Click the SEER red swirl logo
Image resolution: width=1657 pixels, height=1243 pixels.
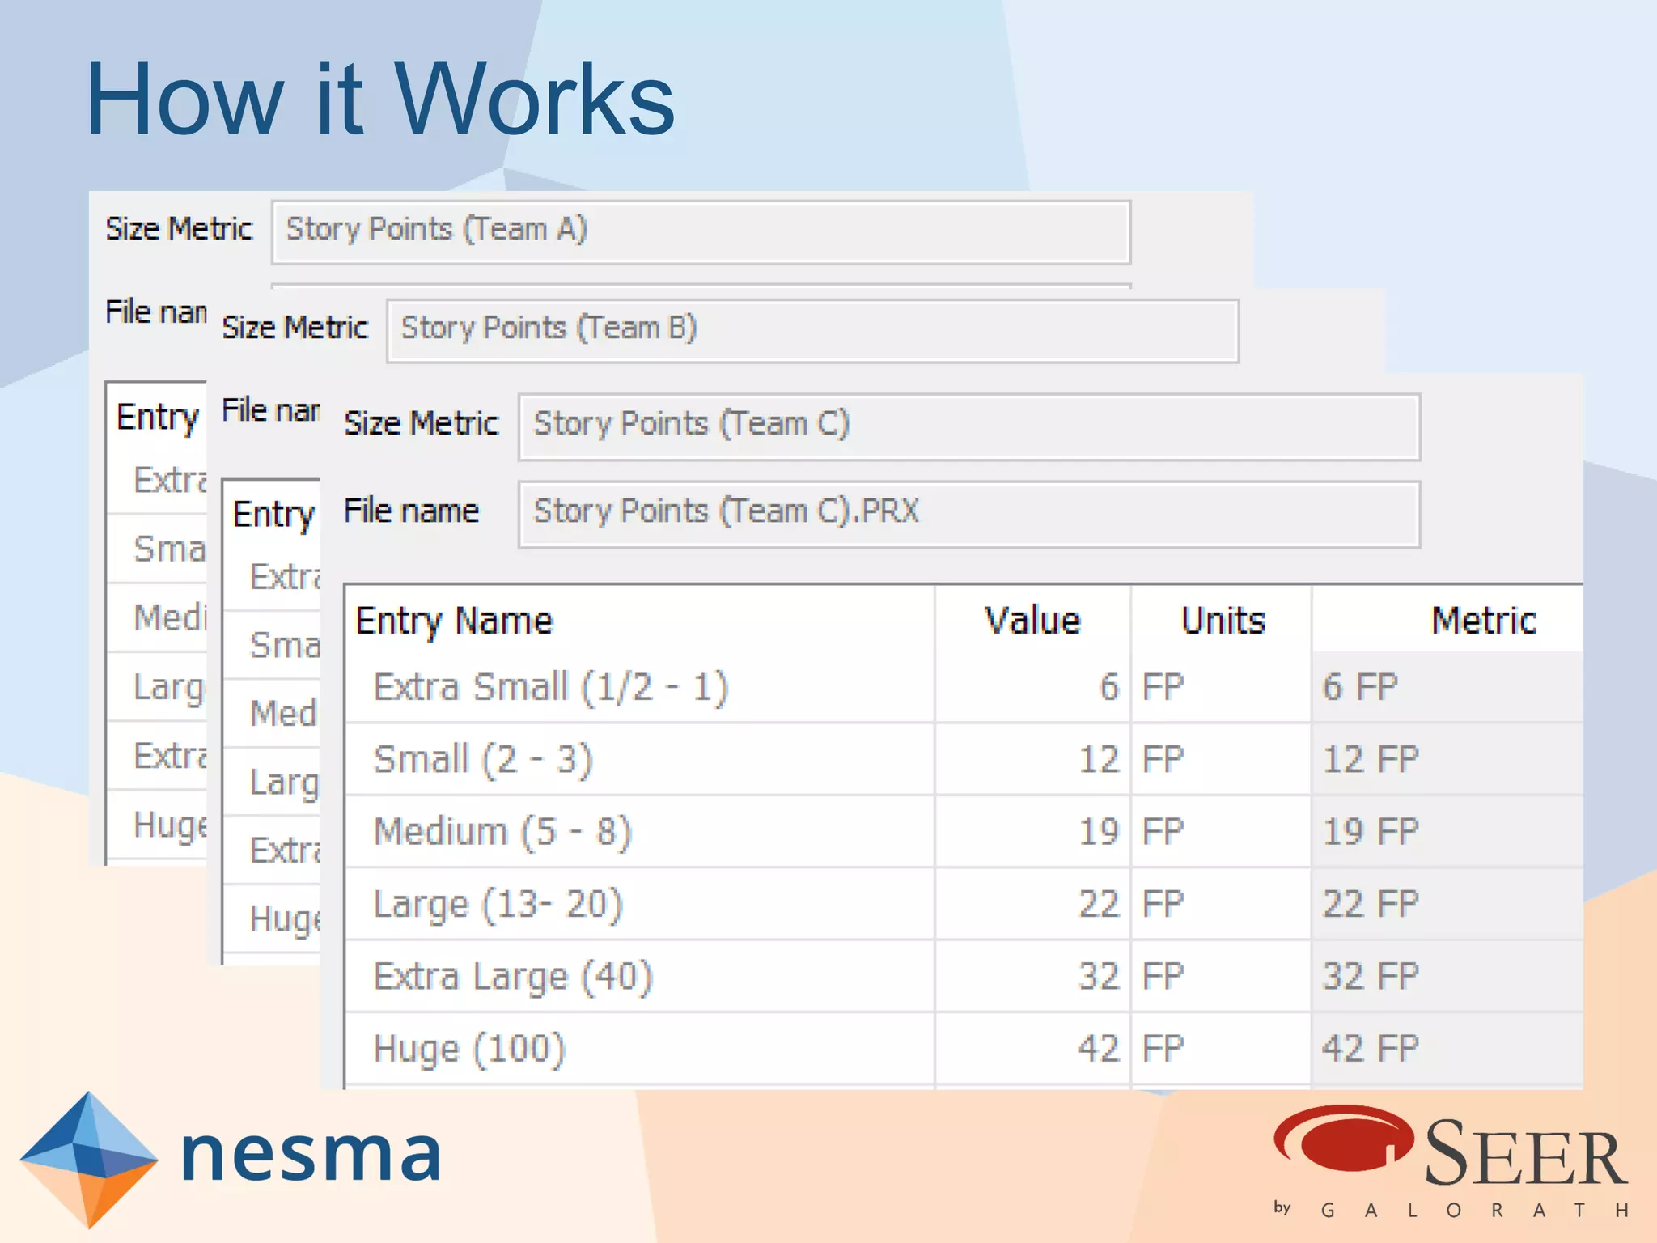pyautogui.click(x=1343, y=1139)
